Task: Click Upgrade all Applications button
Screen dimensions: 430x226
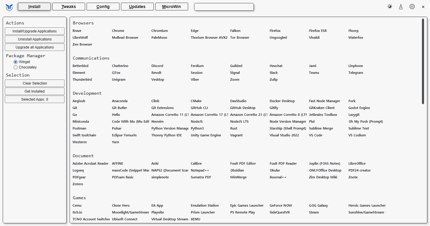Action: [x=35, y=47]
